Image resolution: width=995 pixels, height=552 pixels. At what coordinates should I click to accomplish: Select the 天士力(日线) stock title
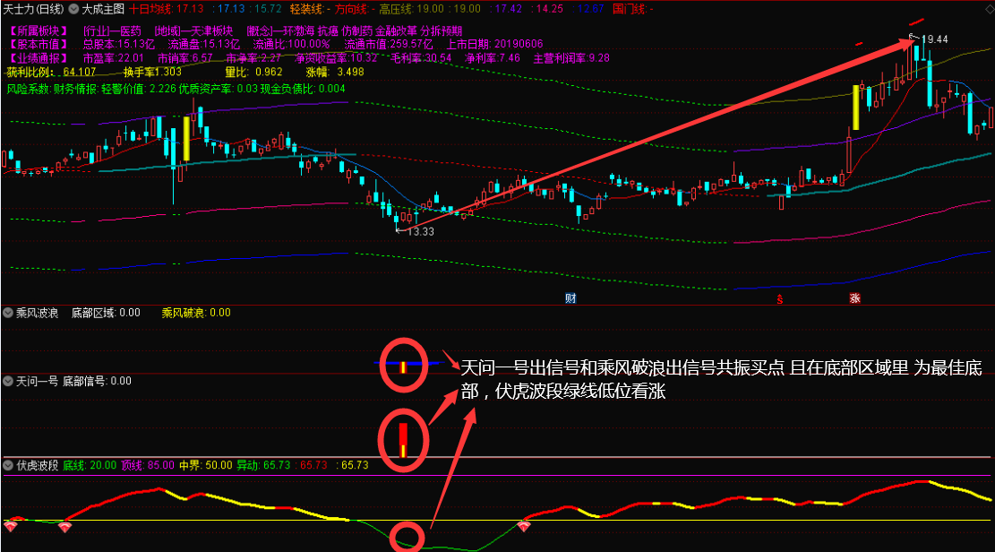(32, 9)
